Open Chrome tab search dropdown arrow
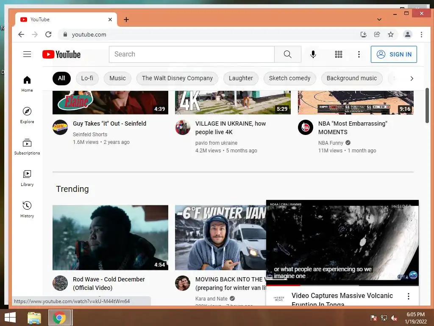Image resolution: width=434 pixels, height=326 pixels. click(379, 20)
